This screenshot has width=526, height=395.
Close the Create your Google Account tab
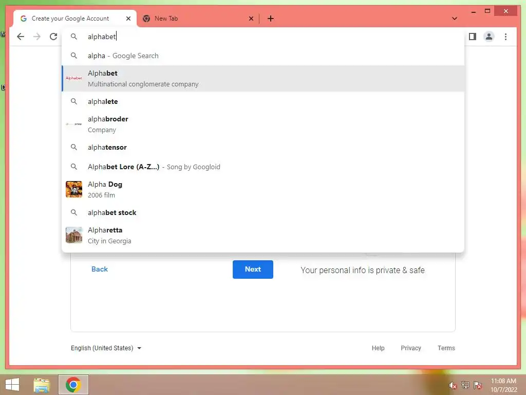(x=128, y=19)
